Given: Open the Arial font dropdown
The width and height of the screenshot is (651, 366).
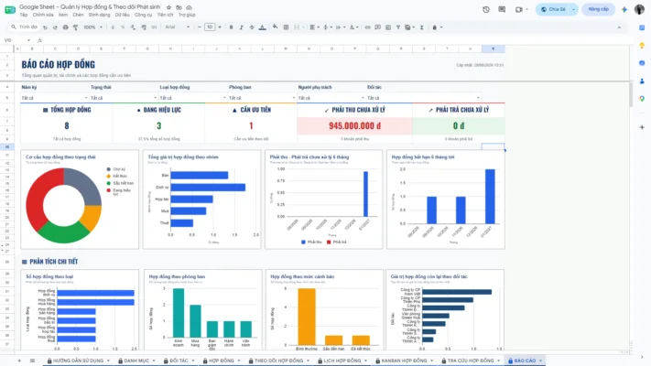Looking at the screenshot, I should 178,27.
